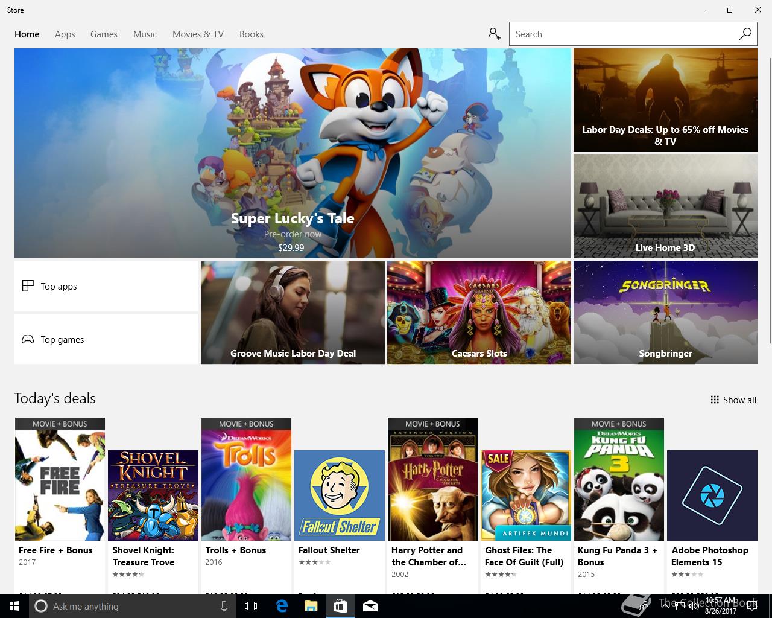
Task: Open Shovel Knight: Treasure Trove cover
Action: 153,495
